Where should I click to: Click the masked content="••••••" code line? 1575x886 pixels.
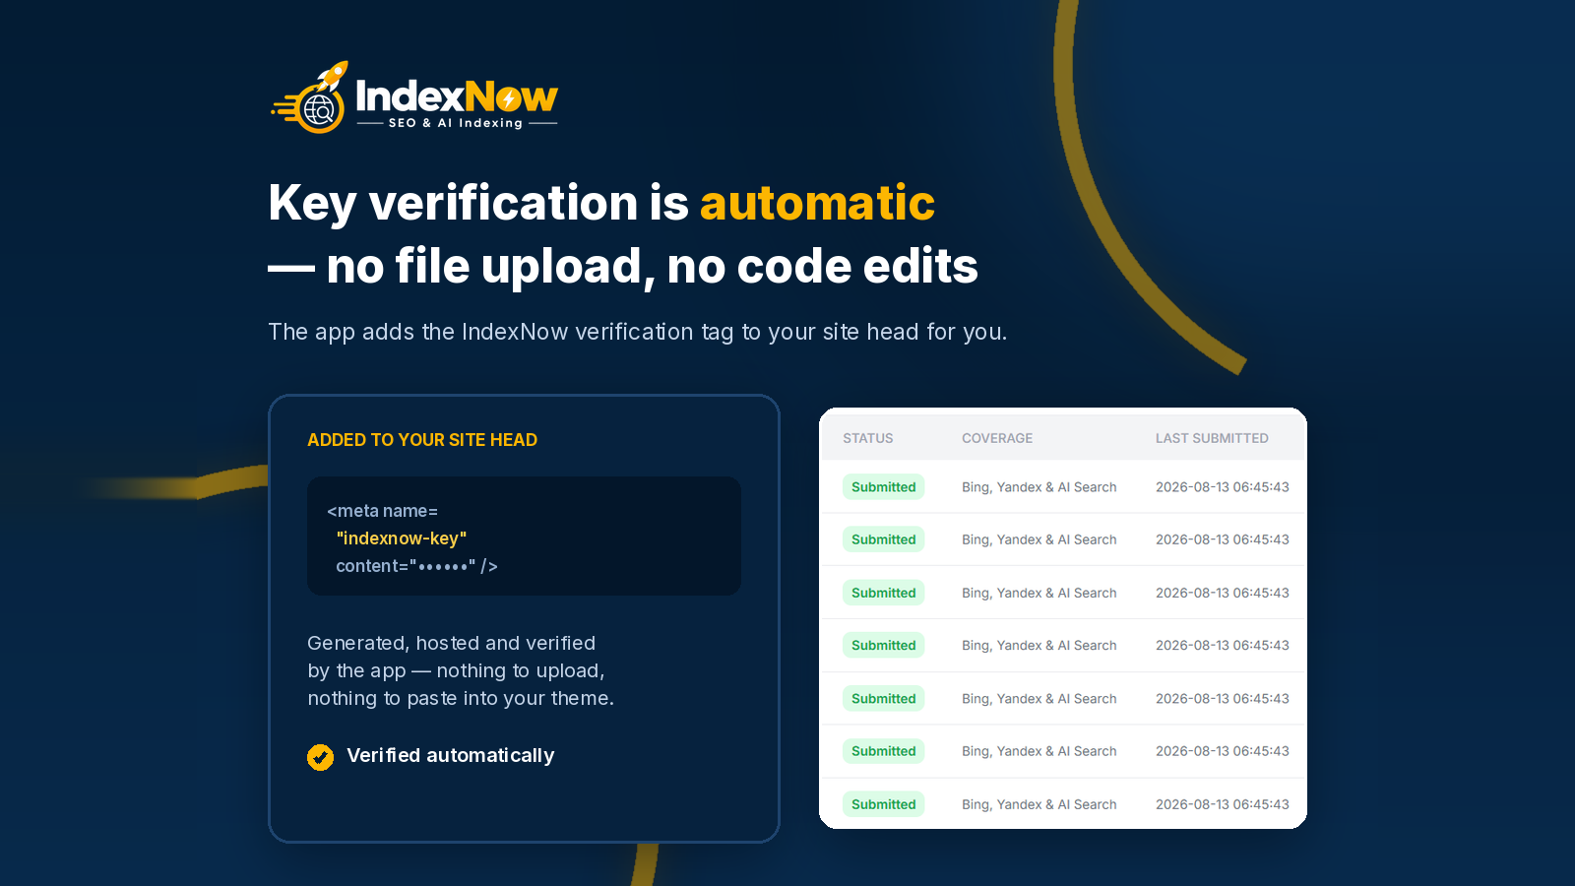416,566
